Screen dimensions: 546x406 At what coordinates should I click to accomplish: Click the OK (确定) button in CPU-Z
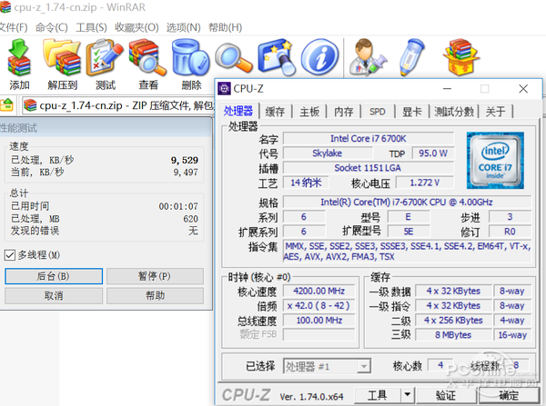(509, 395)
